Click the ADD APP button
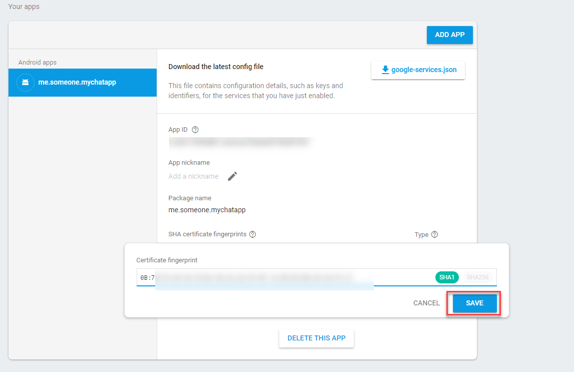The image size is (574, 372). click(449, 35)
